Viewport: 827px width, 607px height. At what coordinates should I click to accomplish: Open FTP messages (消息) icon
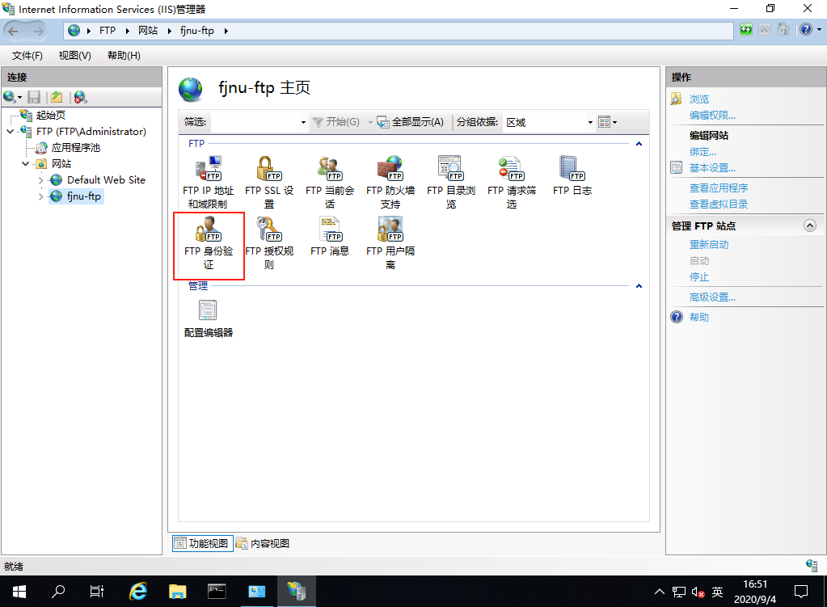click(330, 237)
